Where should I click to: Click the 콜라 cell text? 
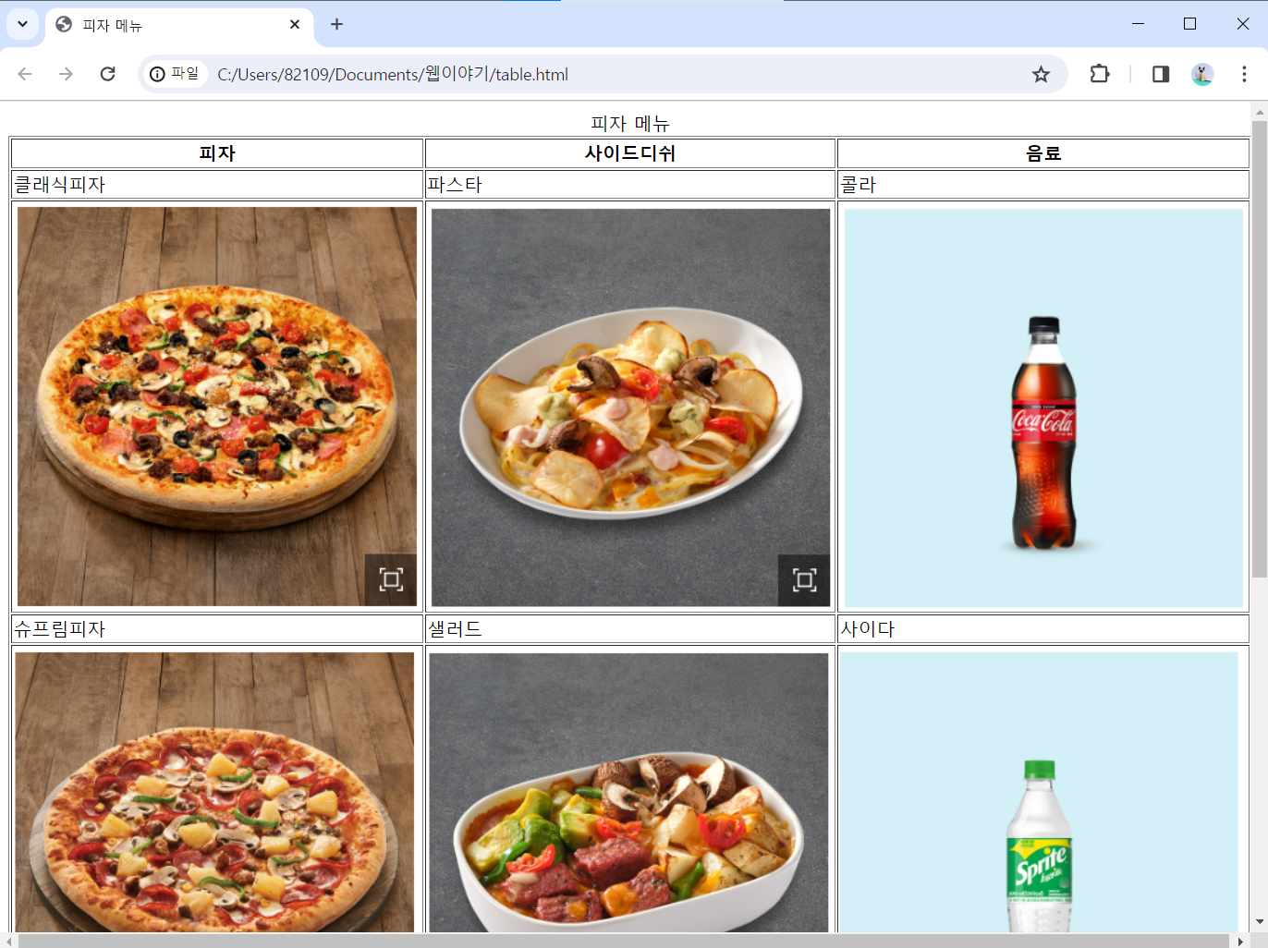(859, 184)
